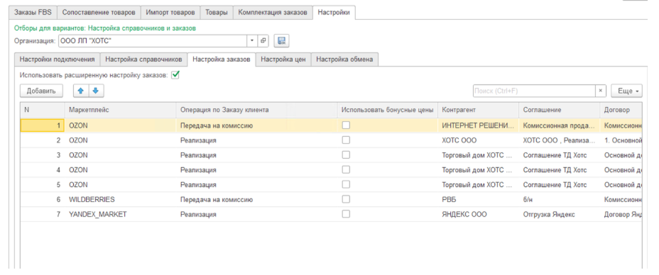Tick bonus prices for YANDEX_MARKET row
The image size is (659, 275).
[x=346, y=214]
